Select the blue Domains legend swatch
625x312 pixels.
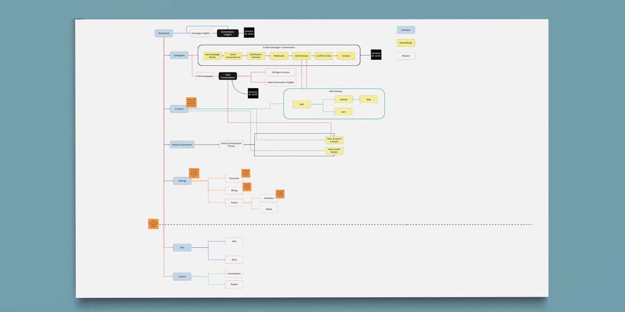pyautogui.click(x=406, y=30)
